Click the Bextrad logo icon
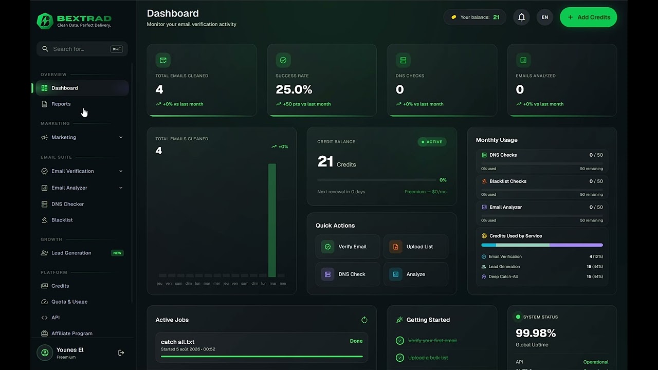 [x=45, y=21]
